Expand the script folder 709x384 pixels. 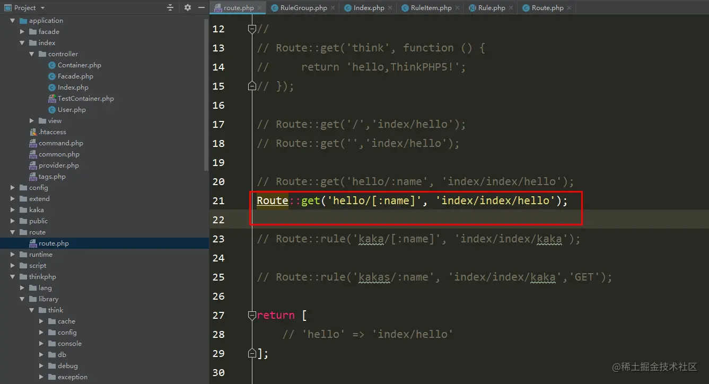tap(13, 266)
